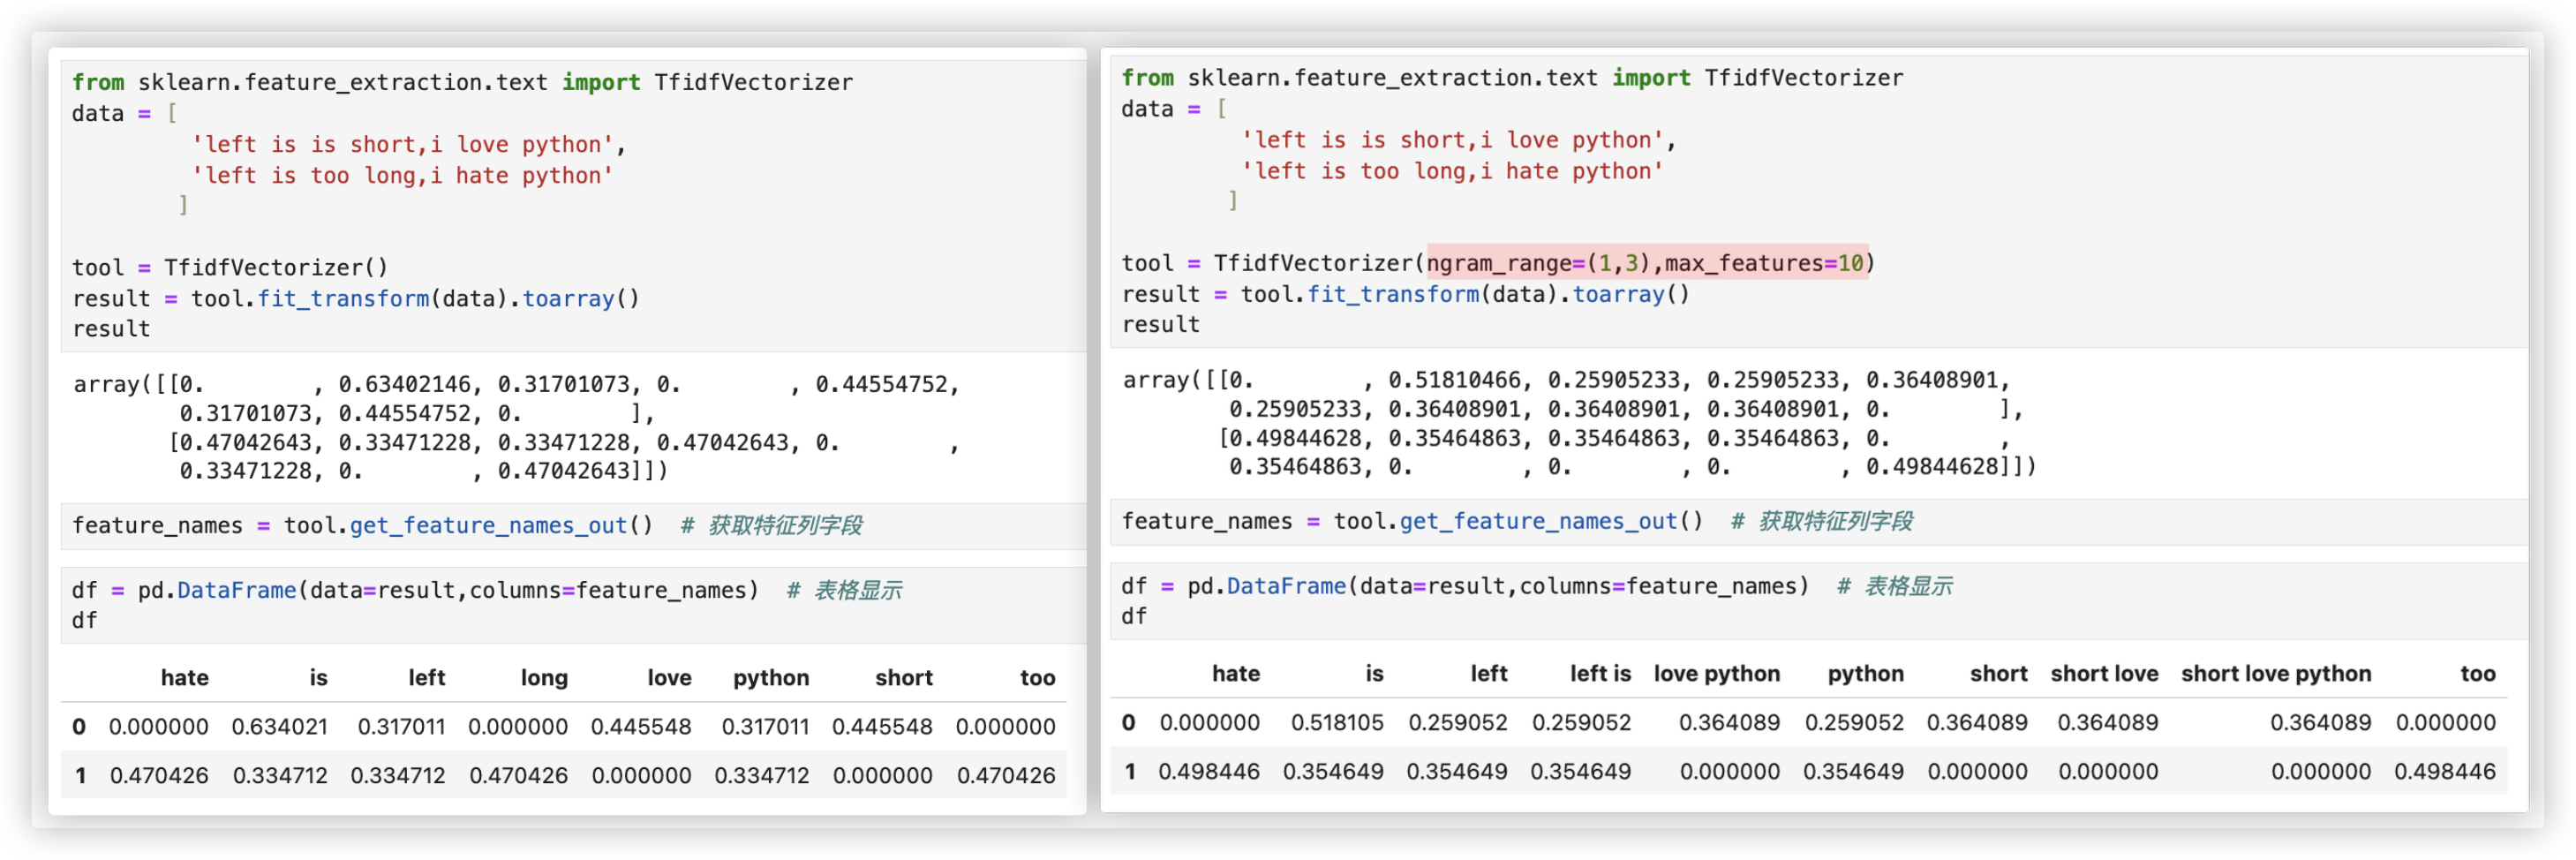Click 'left is too long' string in right cell

[x=1451, y=172]
